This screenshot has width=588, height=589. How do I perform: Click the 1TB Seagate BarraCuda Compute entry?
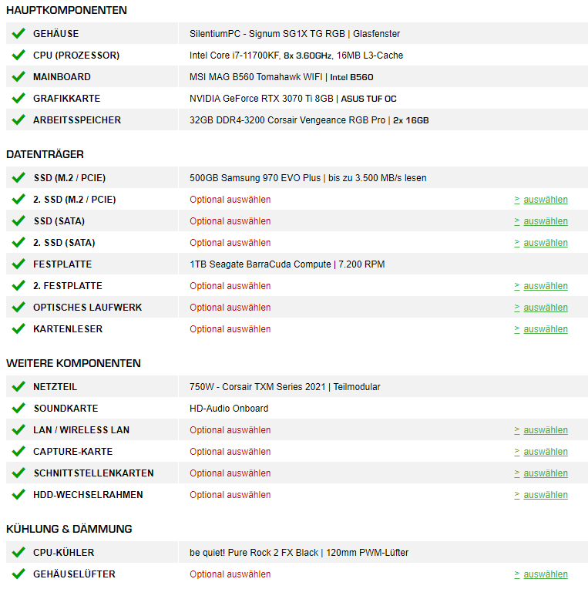click(287, 264)
